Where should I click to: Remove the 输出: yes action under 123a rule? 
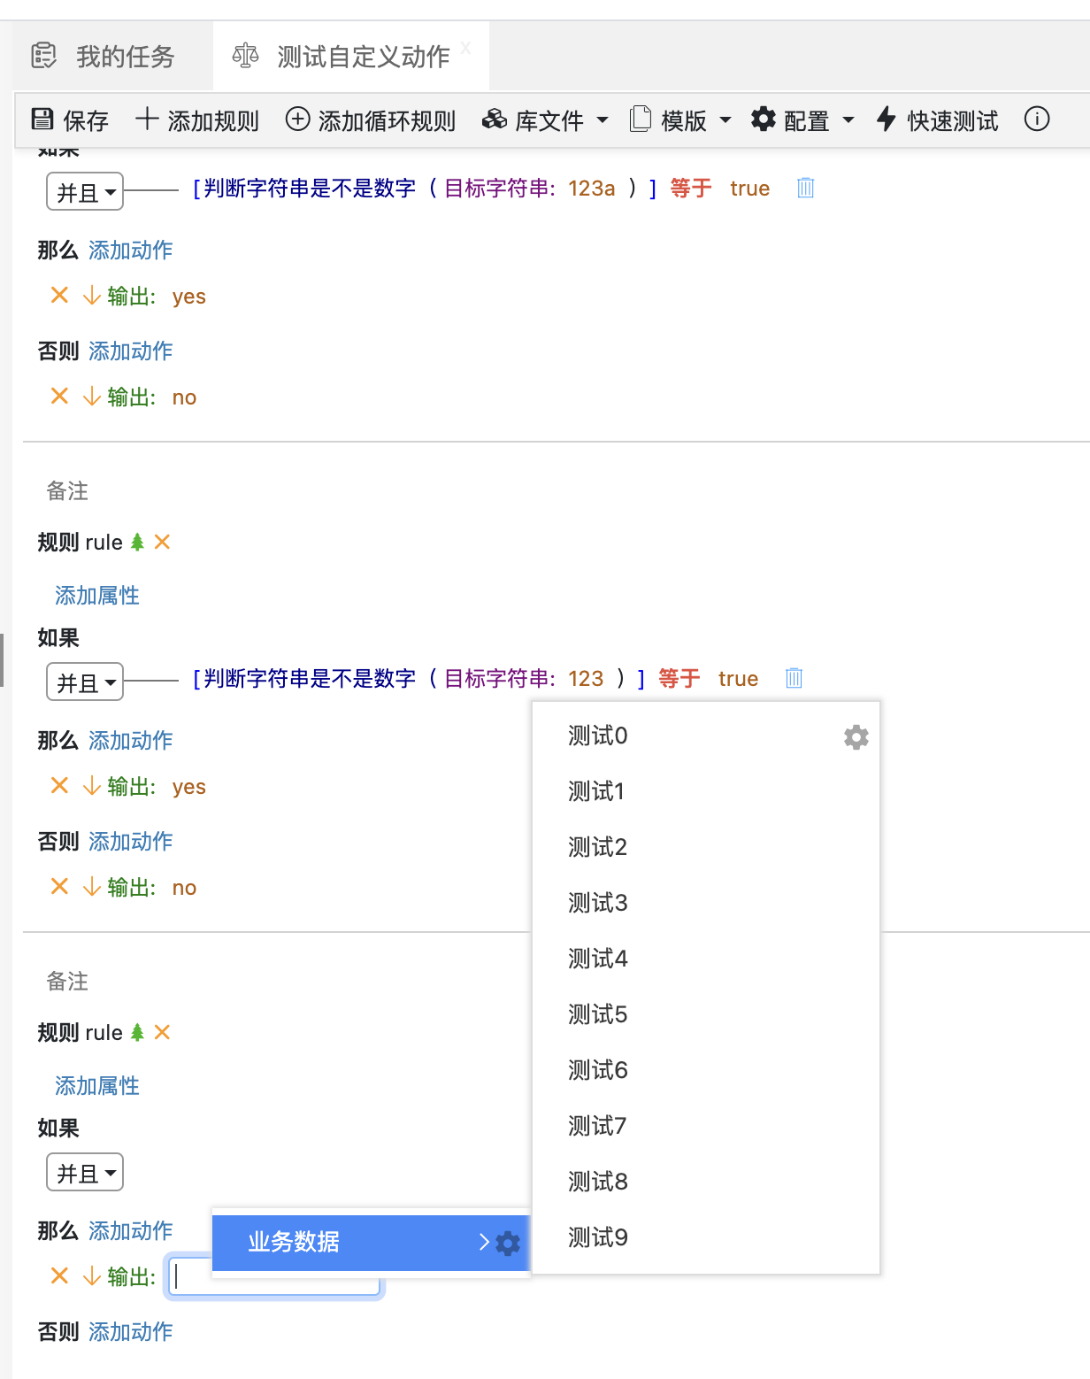click(59, 296)
